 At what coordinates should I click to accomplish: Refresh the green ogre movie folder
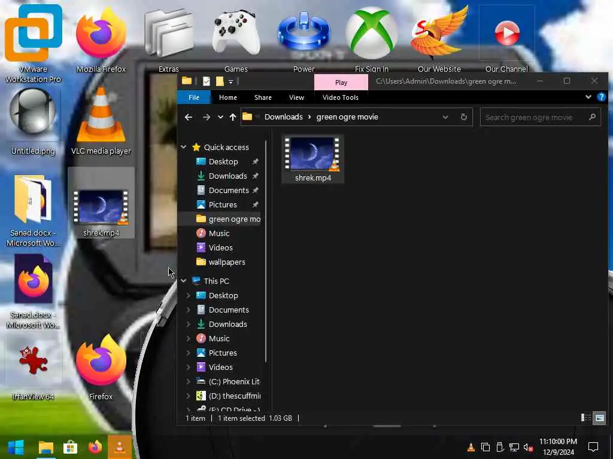pos(464,117)
